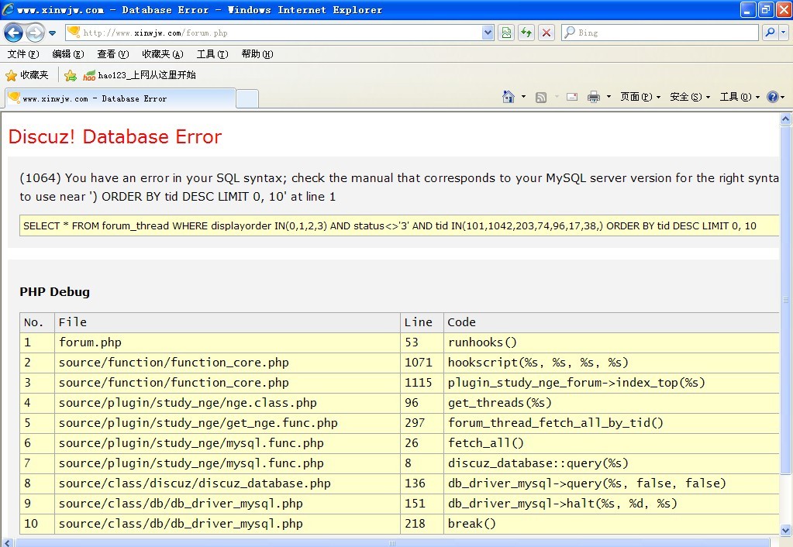Viewport: 793px width, 547px height.
Task: Click the vertical scrollbar down arrow
Action: tap(785, 530)
